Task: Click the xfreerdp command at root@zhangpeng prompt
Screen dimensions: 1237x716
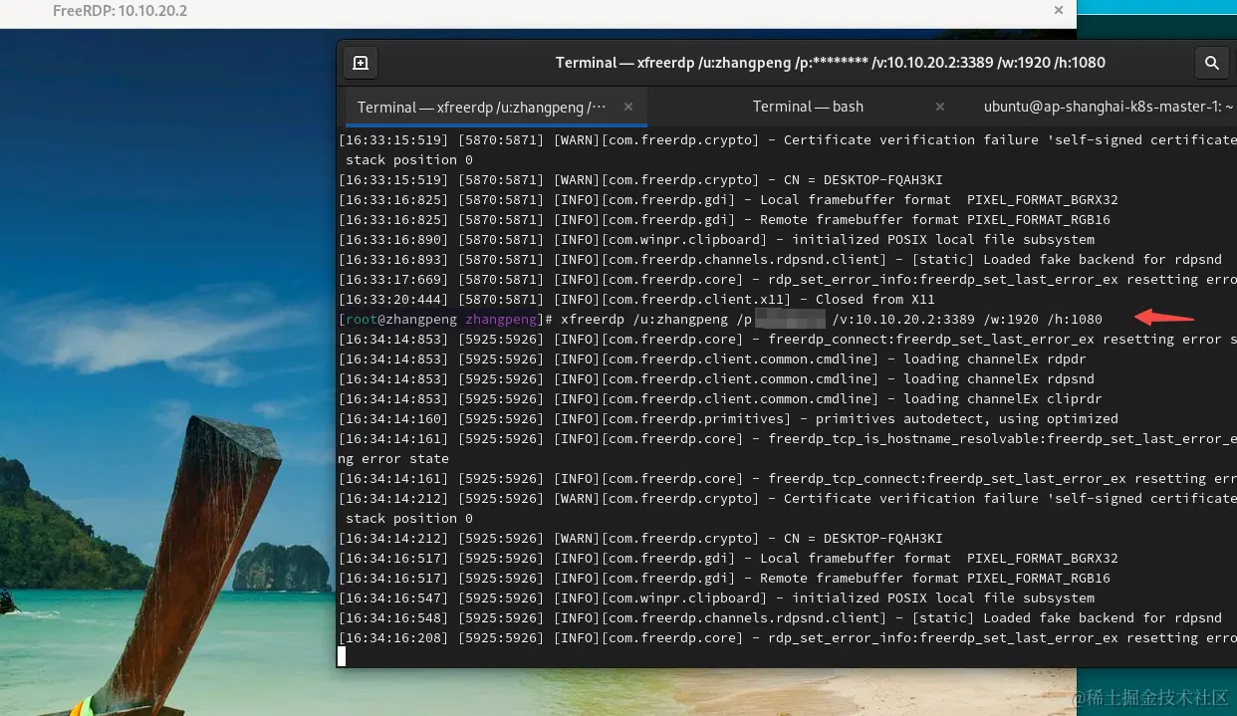Action: 832,320
